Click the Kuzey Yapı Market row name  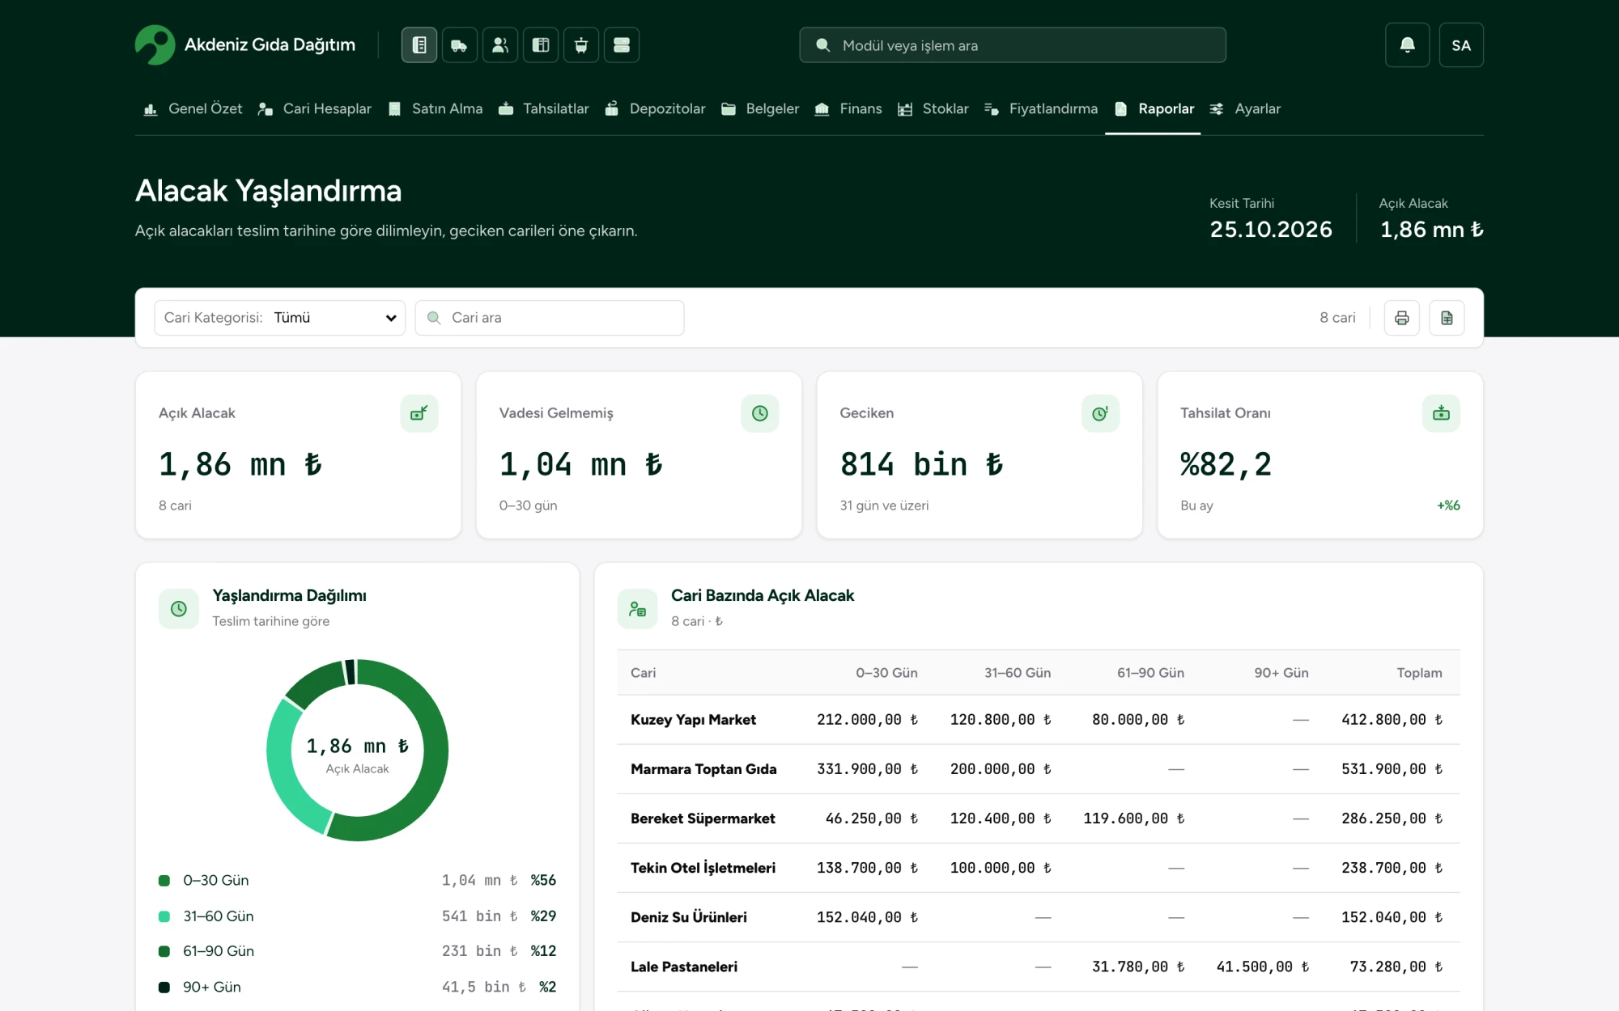pos(693,720)
